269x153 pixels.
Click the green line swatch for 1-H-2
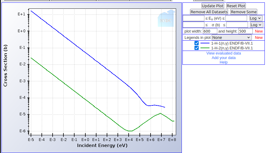[205, 48]
